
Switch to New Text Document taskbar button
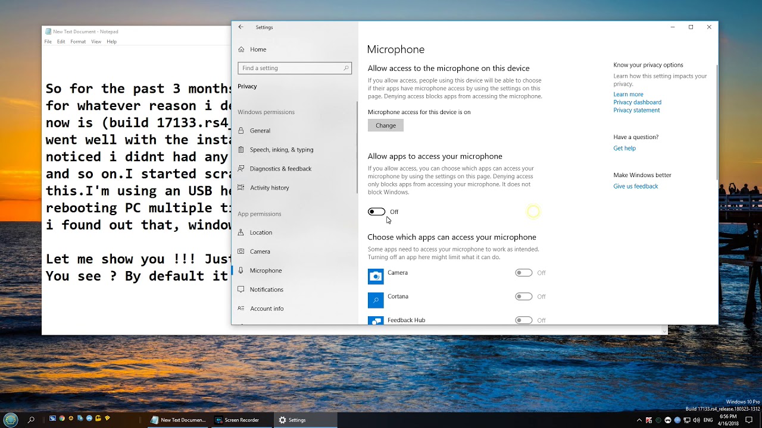point(177,420)
